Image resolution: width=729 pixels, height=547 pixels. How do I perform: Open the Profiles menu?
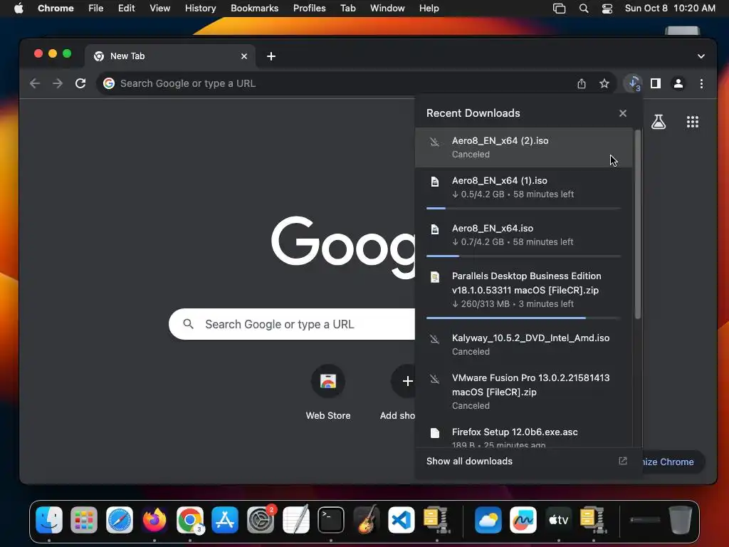point(309,9)
